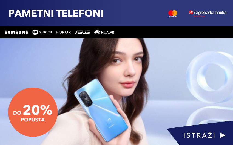Click the Huawei flower logo

point(97,32)
